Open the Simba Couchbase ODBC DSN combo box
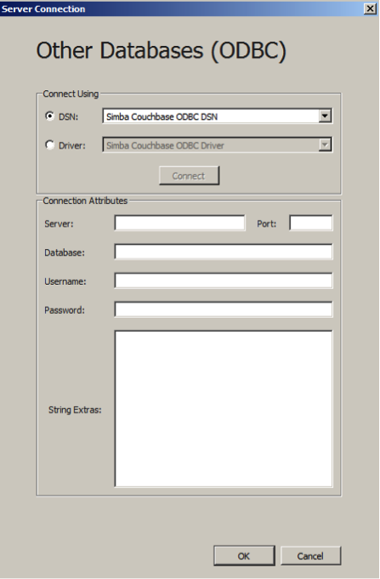 point(217,116)
